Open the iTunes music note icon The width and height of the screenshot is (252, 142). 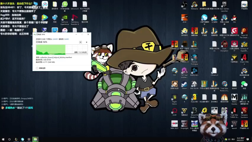coord(65,30)
